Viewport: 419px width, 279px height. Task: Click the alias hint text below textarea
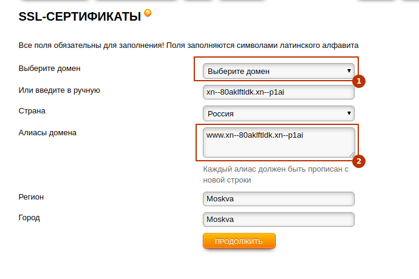pos(275,175)
